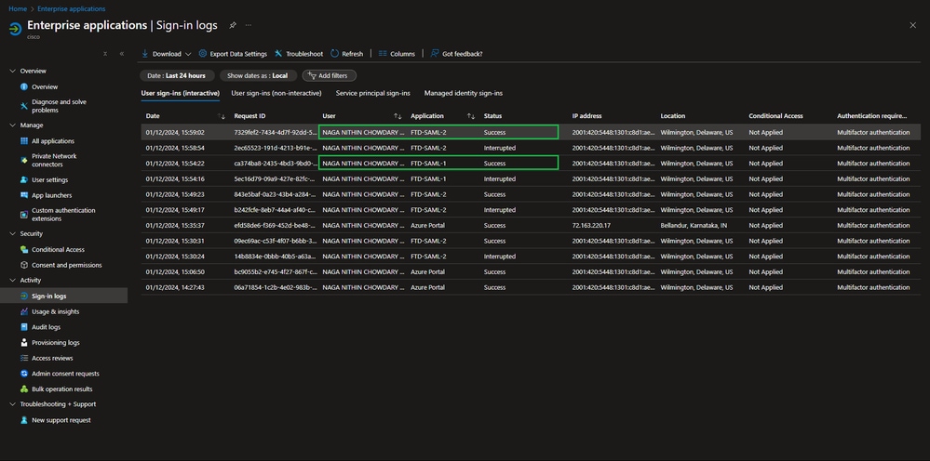Click the Sign-in logs sidebar icon
Image resolution: width=930 pixels, height=461 pixels.
tap(23, 296)
